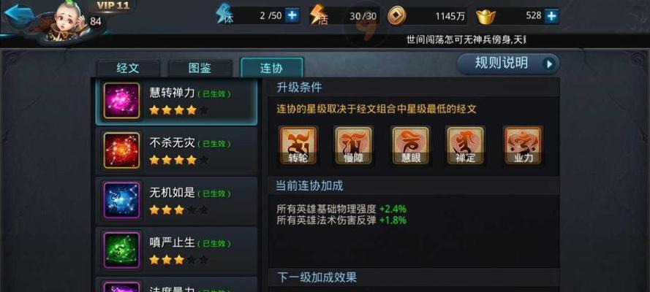
Task: Click the copper coin currency icon
Action: tap(397, 16)
